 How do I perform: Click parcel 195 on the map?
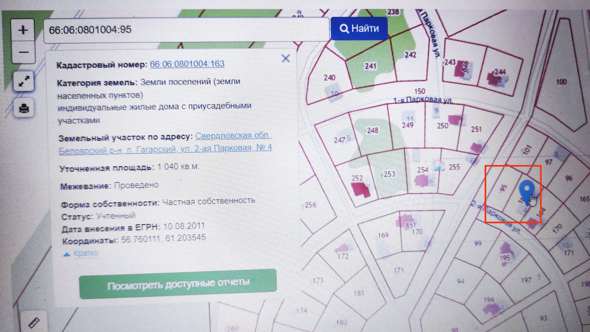pyautogui.click(x=504, y=258)
